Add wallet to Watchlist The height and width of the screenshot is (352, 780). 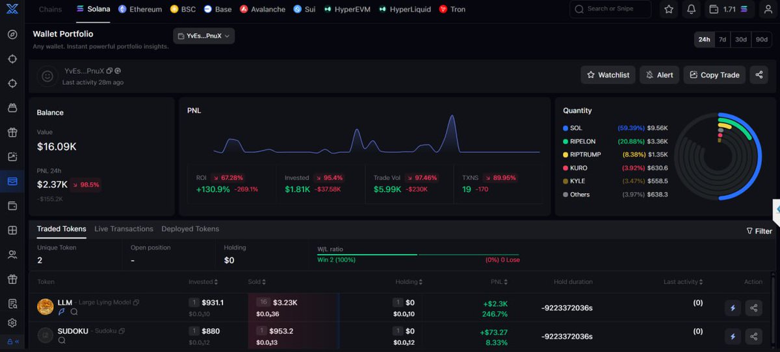tap(608, 75)
